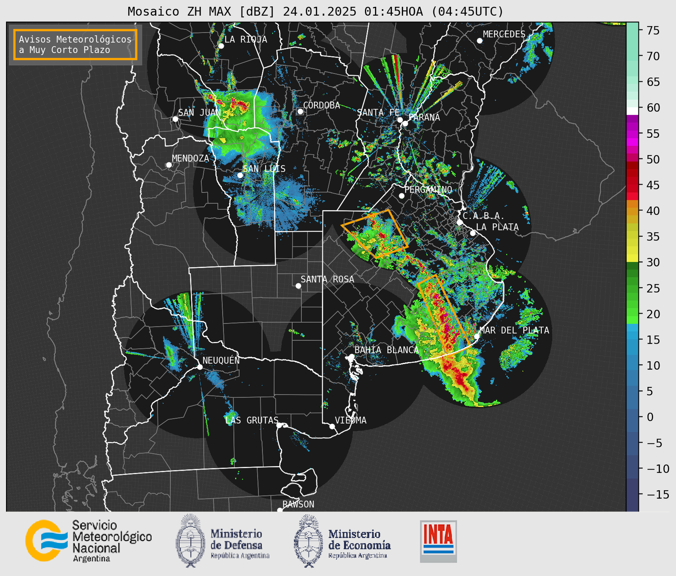Click the Ministerio de Defensa coat of arms
The height and width of the screenshot is (576, 676).
[x=190, y=540]
